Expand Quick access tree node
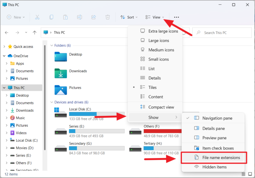255x178 pixels. (4, 47)
